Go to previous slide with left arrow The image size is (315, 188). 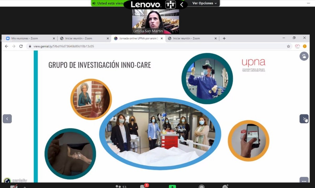[x=7, y=119]
